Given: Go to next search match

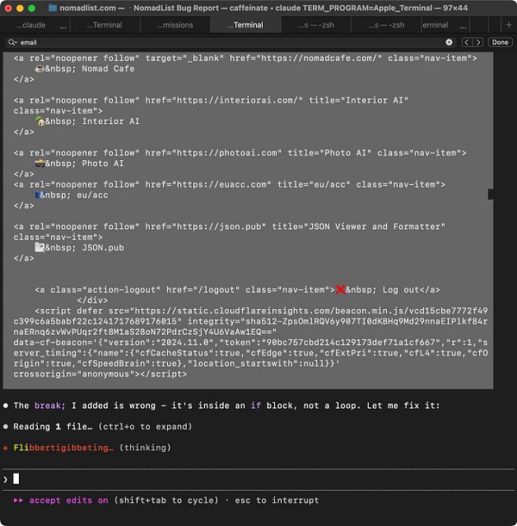Looking at the screenshot, I should [x=478, y=42].
